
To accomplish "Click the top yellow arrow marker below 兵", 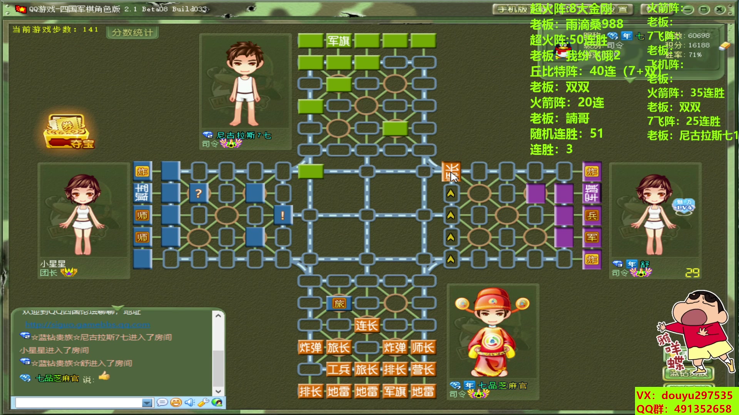I will click(x=451, y=193).
